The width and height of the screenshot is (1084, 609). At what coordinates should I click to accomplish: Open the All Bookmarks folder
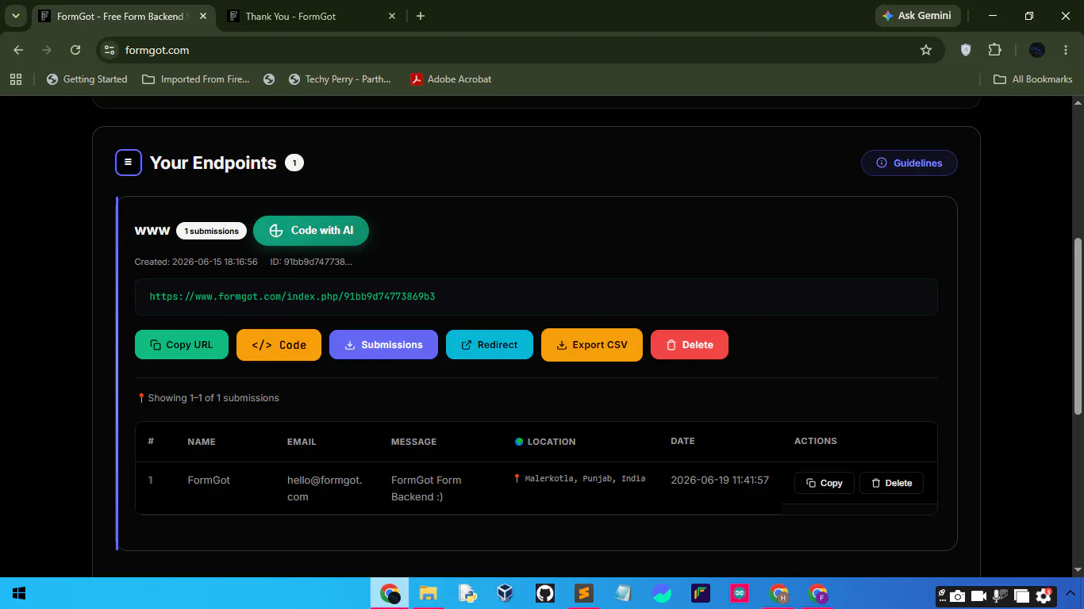(1033, 79)
